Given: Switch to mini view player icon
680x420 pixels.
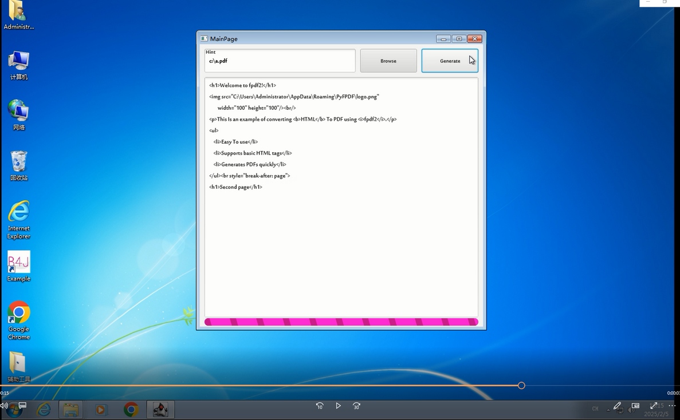Looking at the screenshot, I should click(635, 406).
